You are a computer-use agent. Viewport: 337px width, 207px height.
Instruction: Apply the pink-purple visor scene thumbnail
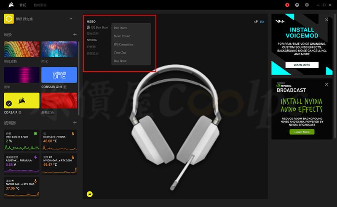point(22,75)
